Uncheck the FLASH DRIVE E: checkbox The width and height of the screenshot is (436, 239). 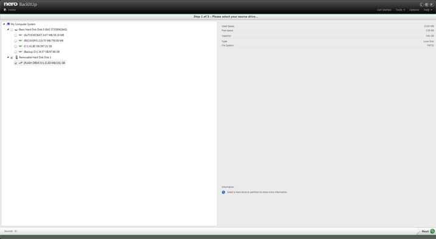pyautogui.click(x=16, y=63)
